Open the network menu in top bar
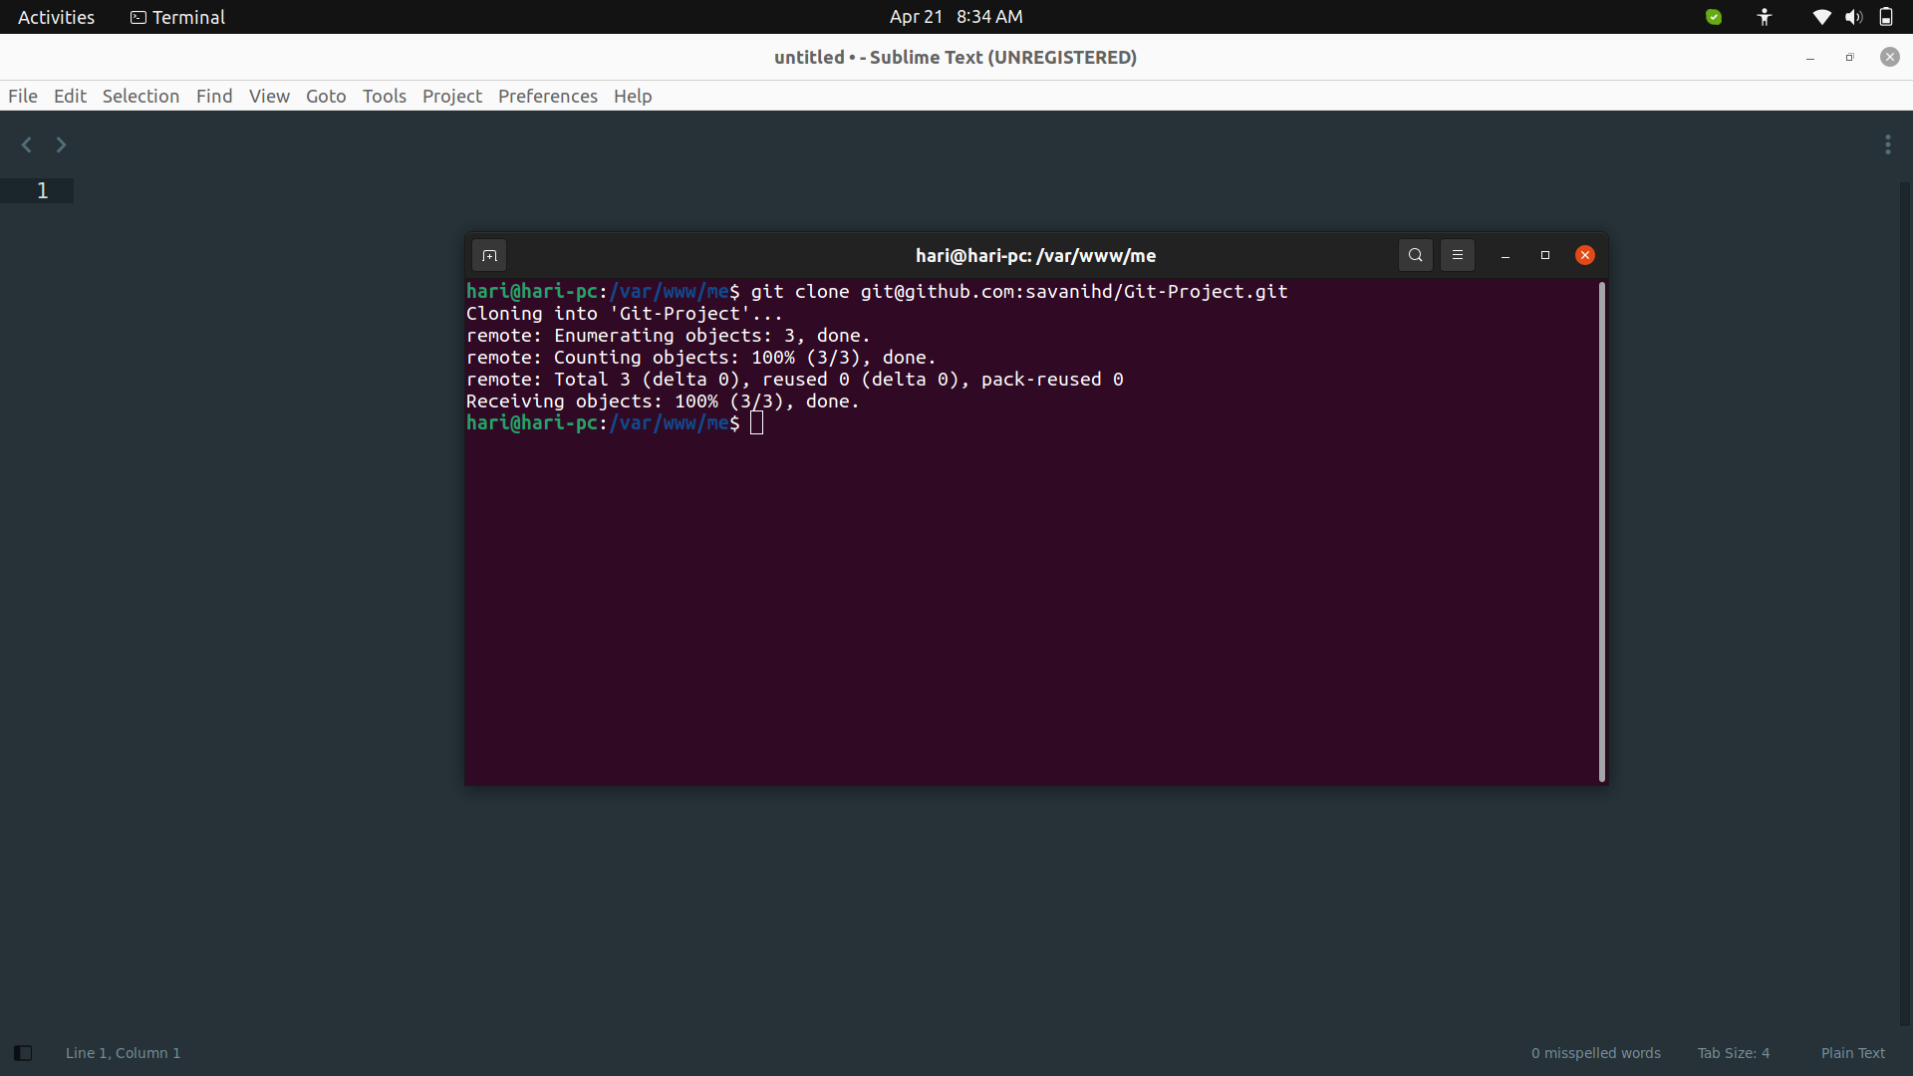 [1821, 17]
